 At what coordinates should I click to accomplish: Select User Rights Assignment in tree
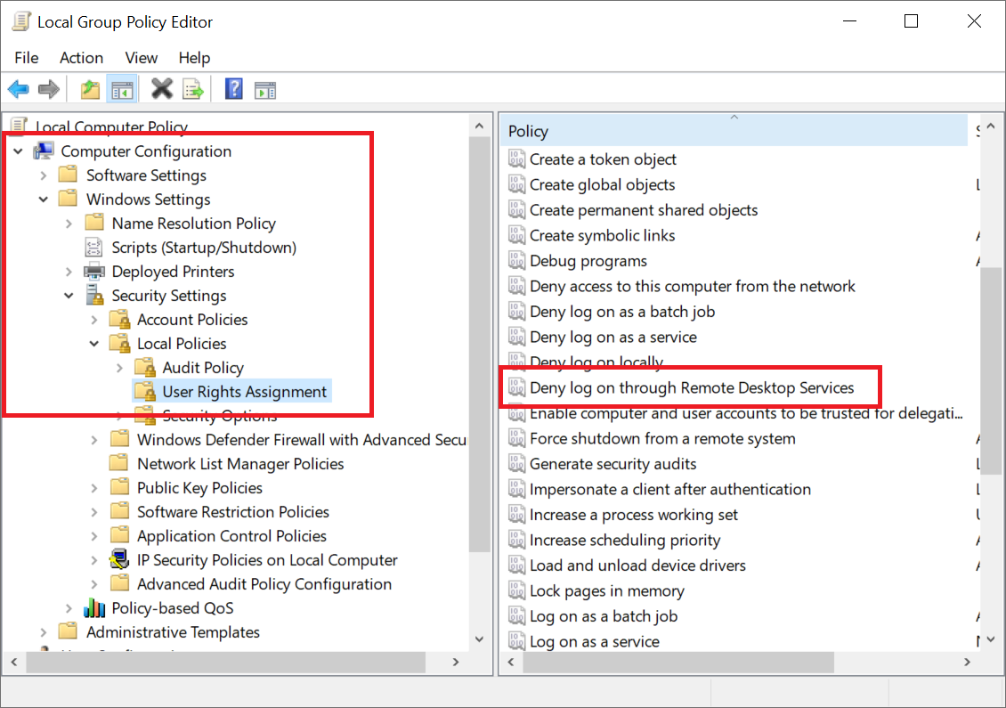click(x=245, y=392)
